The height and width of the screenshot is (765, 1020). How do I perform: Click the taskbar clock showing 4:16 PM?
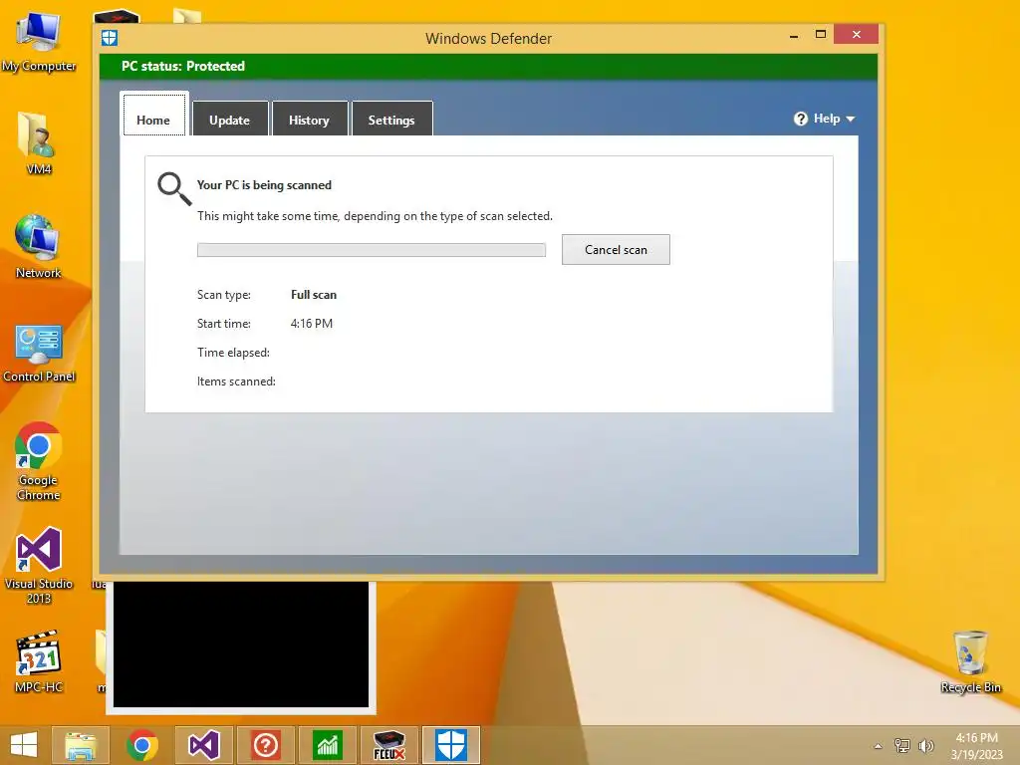point(976,738)
